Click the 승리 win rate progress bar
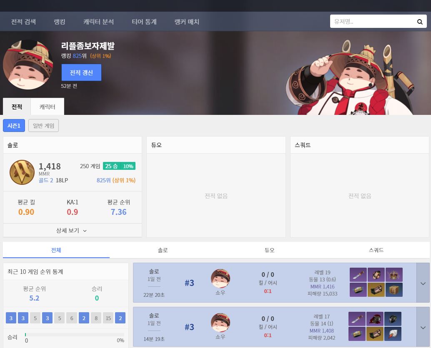This screenshot has width=431, height=348. (x=75, y=335)
